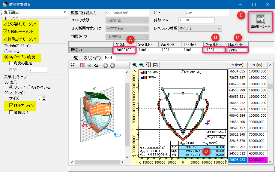Open the せん断用荷重タイプ dropdown
This screenshot has height=172, width=275.
click(127, 29)
